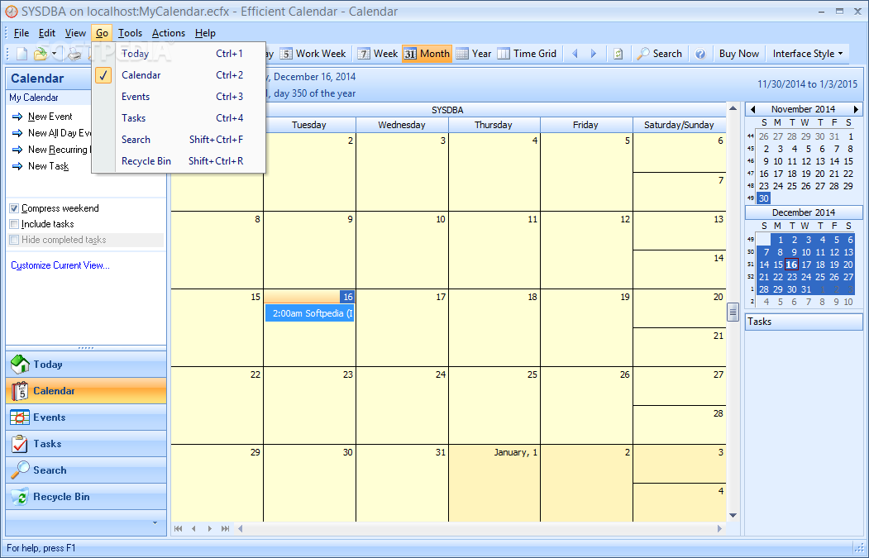The height and width of the screenshot is (558, 869).
Task: Choose Today from the Go menu
Action: click(179, 54)
